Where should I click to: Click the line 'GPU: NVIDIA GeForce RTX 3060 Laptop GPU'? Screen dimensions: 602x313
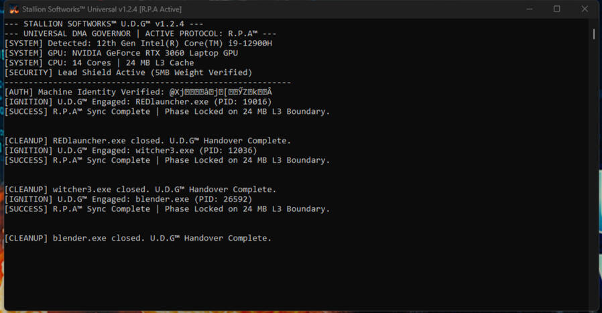(x=121, y=53)
